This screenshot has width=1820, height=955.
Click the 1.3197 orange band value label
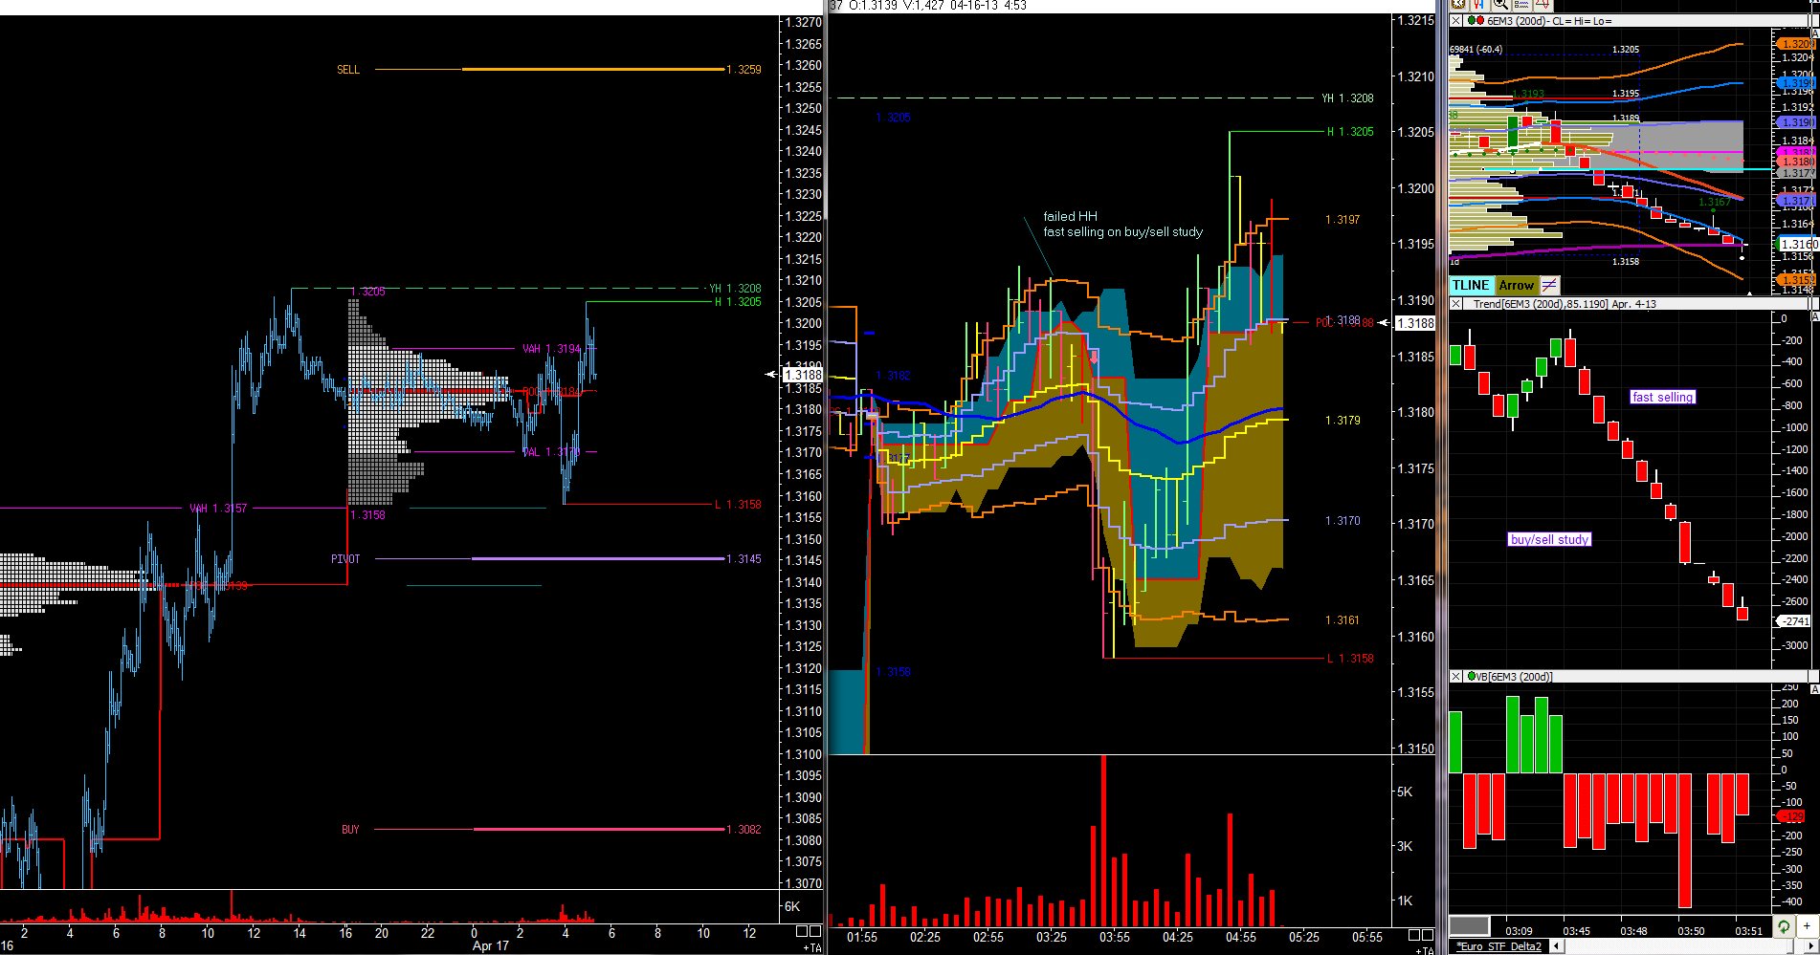(1343, 220)
